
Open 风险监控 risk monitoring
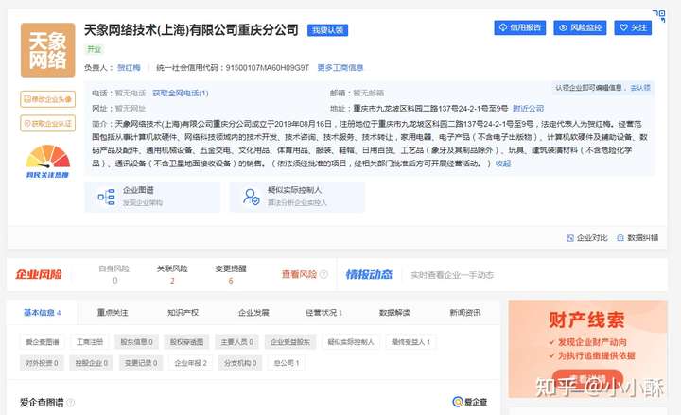point(580,27)
